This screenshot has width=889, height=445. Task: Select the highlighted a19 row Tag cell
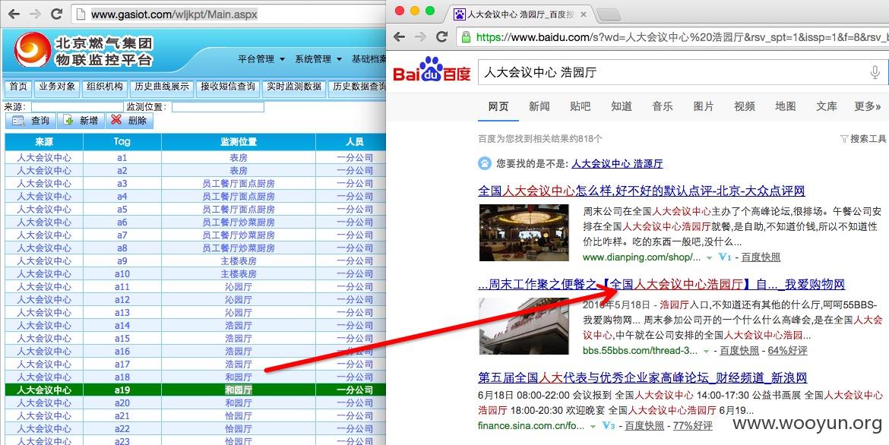point(122,390)
